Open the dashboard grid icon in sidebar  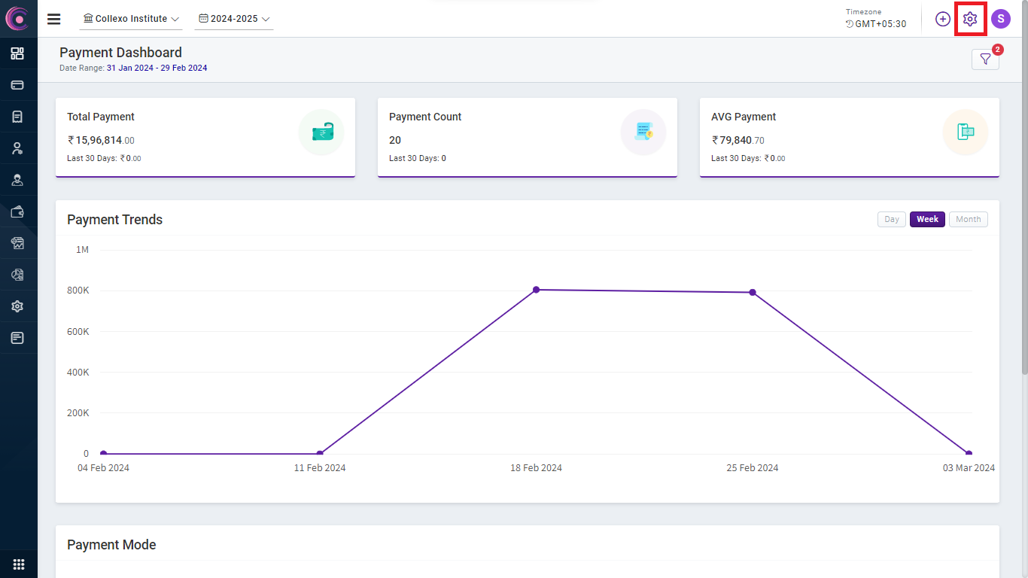pos(17,53)
